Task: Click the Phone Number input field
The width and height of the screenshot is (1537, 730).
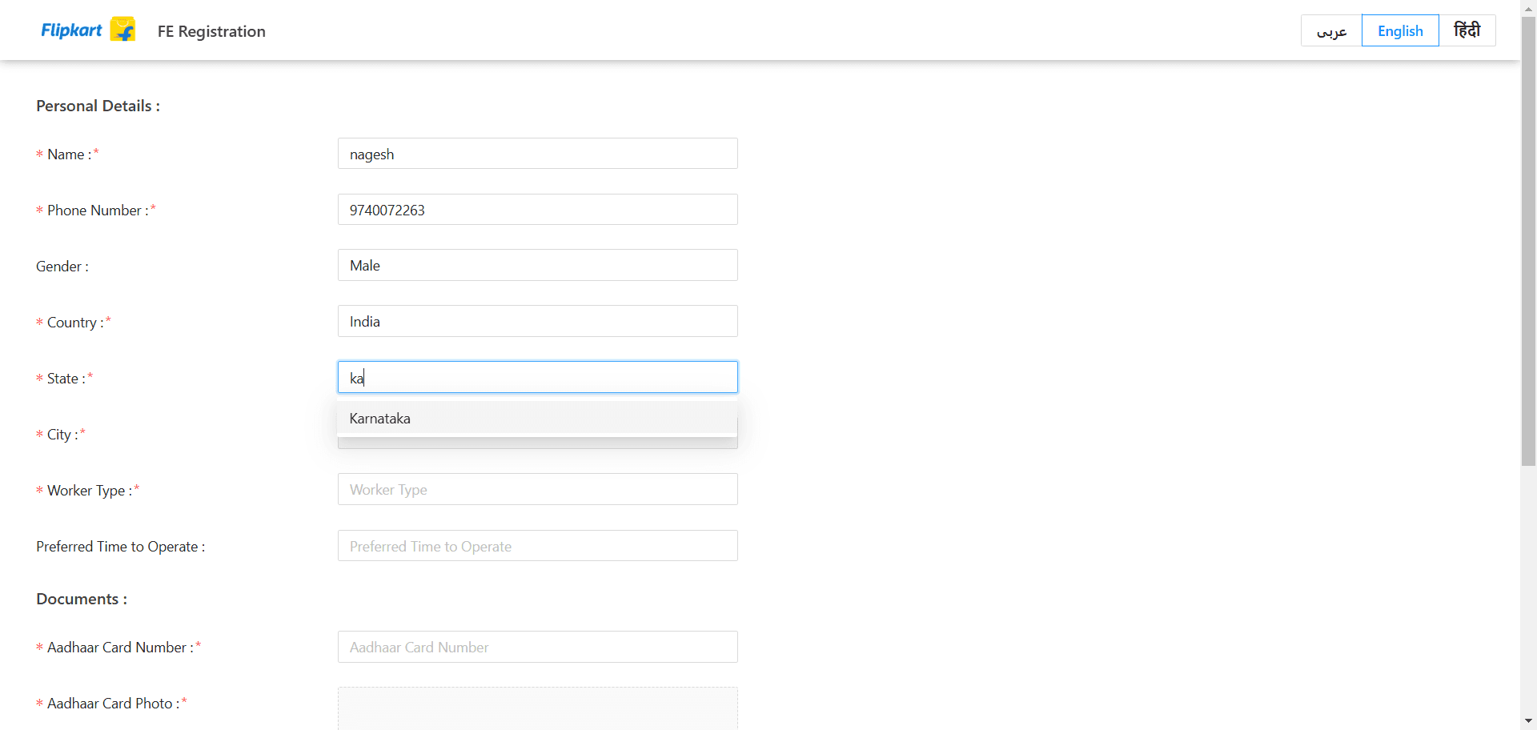Action: [x=537, y=210]
